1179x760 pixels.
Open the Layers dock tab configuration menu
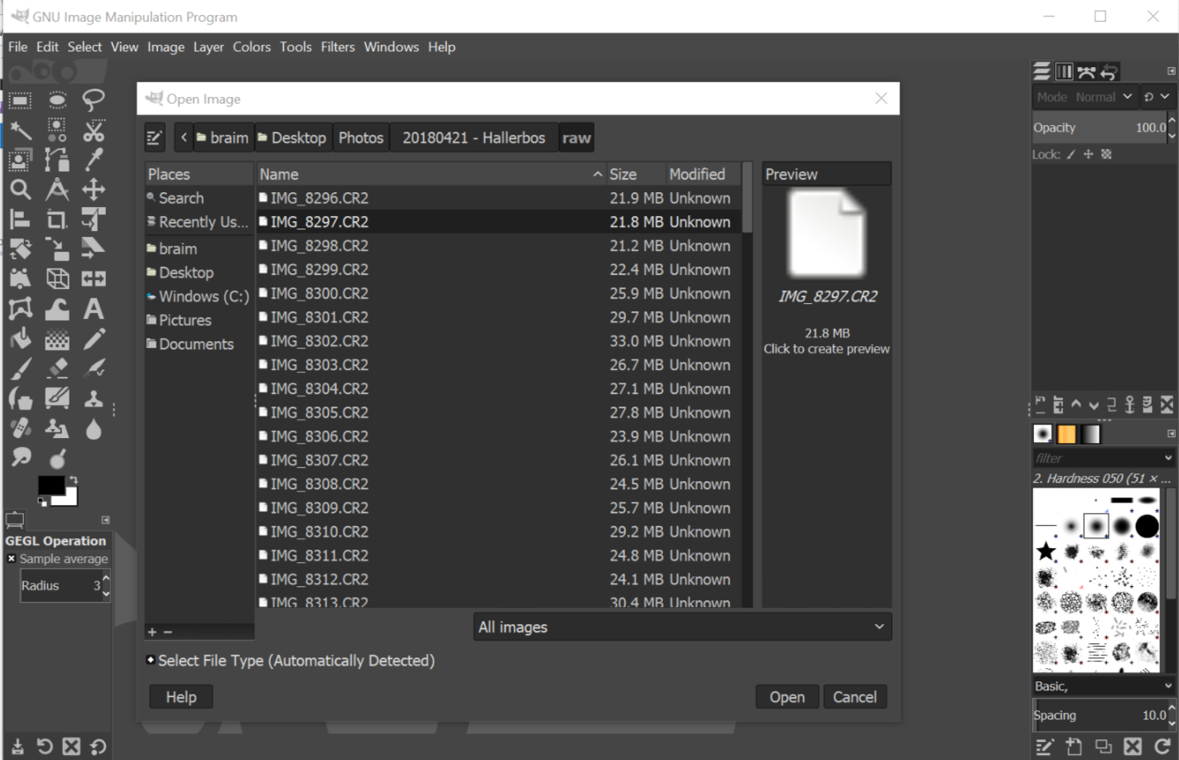(1171, 71)
